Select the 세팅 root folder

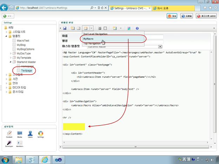click(x=11, y=27)
